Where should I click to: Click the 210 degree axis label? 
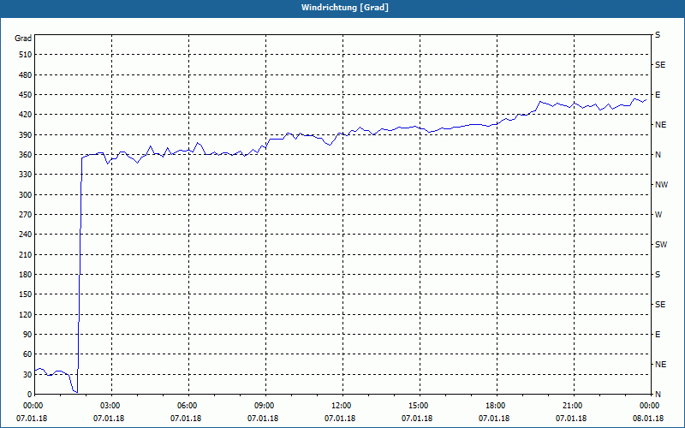pos(26,254)
